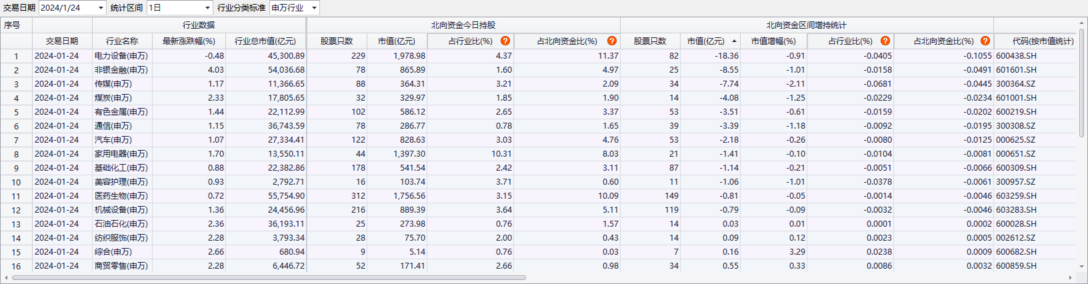
Task: Expand the 统计区间 dropdown showing 1日
Action: pos(207,8)
